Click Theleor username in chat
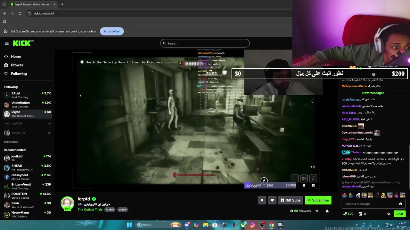The width and height of the screenshot is (410, 230). point(357,152)
